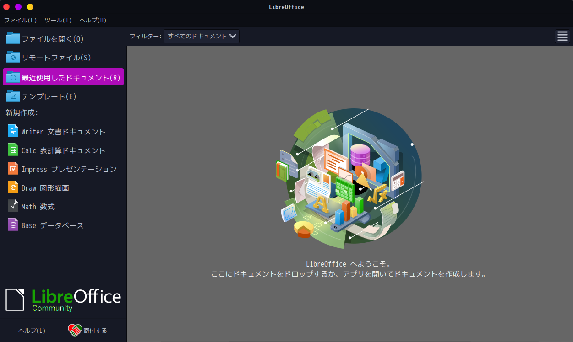Click the yellow minimize traffic light
This screenshot has width=573, height=342.
[29, 7]
